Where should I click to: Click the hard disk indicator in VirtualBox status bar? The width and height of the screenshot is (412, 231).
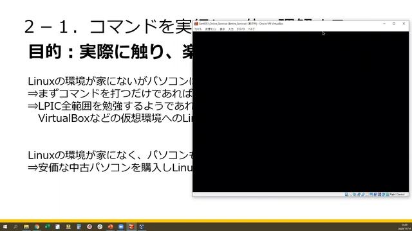(x=346, y=194)
